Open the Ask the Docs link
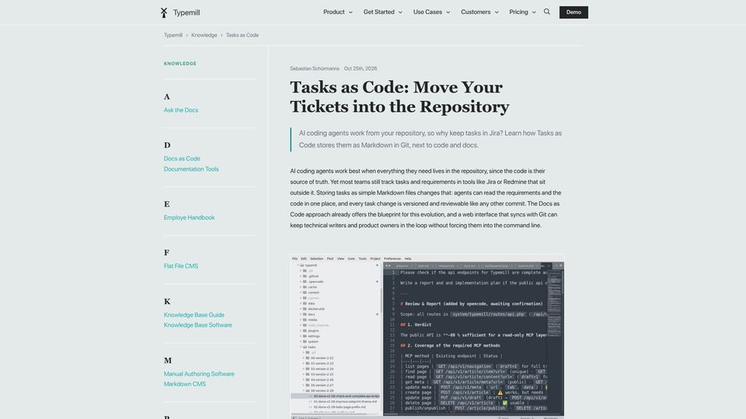Screen dimensions: 746x419 [181, 110]
